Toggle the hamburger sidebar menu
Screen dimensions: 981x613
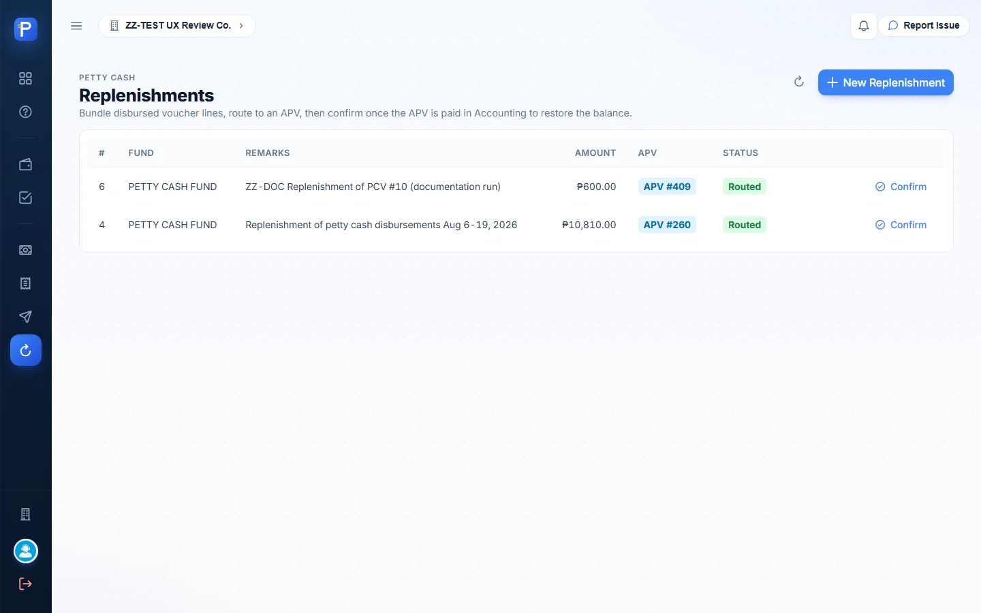[x=76, y=26]
